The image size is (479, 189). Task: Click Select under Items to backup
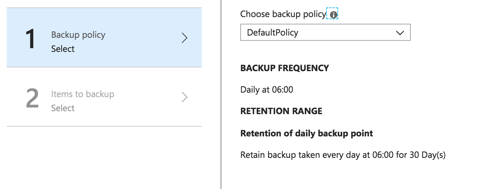coord(63,108)
